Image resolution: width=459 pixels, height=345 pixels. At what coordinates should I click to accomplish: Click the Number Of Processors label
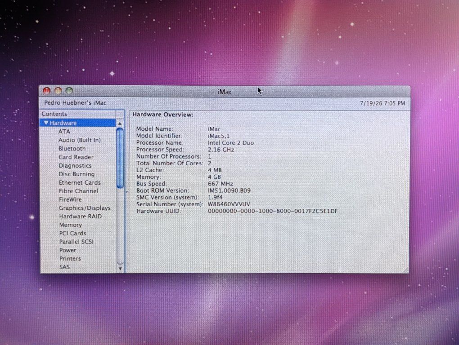coord(169,156)
